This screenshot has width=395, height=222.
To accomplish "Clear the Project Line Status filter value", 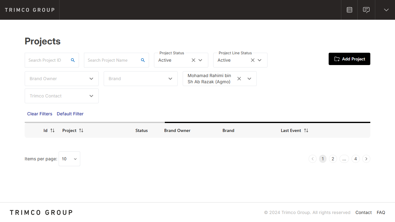I will 253,60.
